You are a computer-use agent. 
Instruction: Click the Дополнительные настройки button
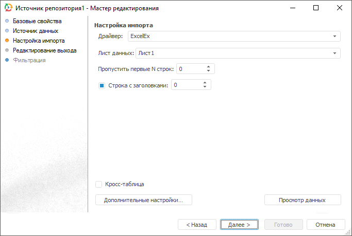pos(144,200)
